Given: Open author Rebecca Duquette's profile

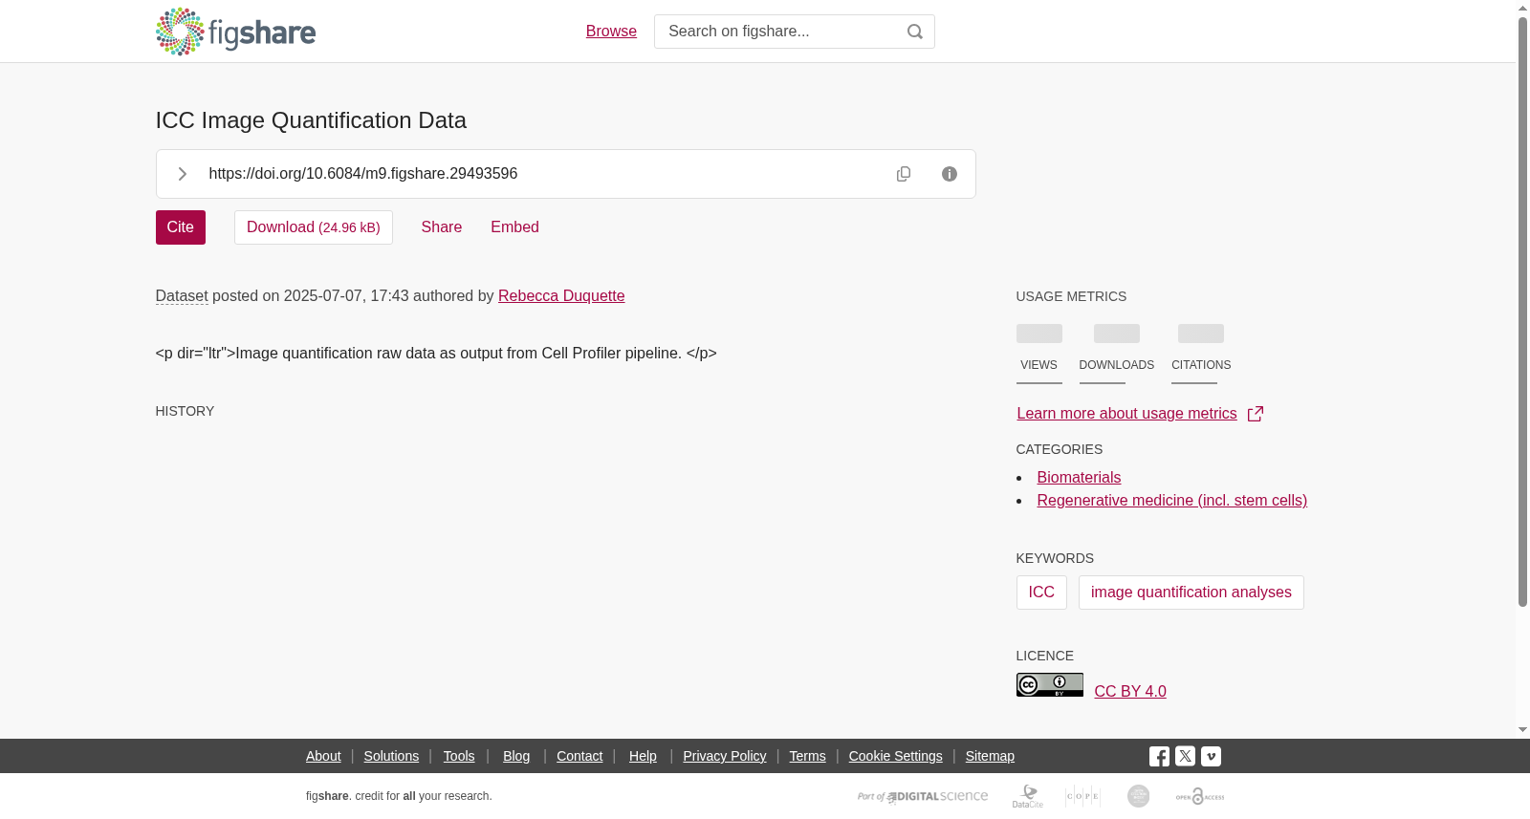Looking at the screenshot, I should [x=561, y=296].
